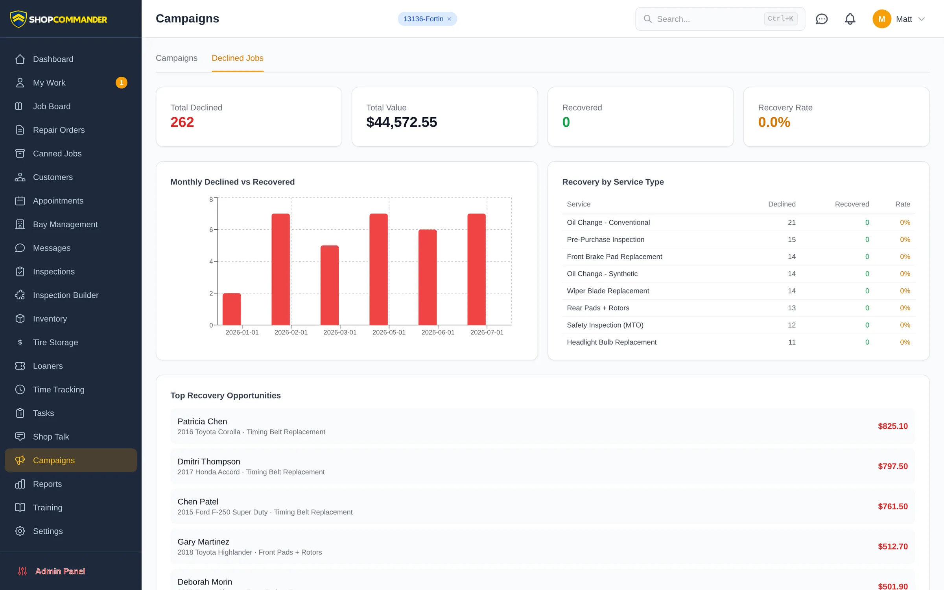Open the Inventory sidebar entry
944x590 pixels.
(x=71, y=319)
